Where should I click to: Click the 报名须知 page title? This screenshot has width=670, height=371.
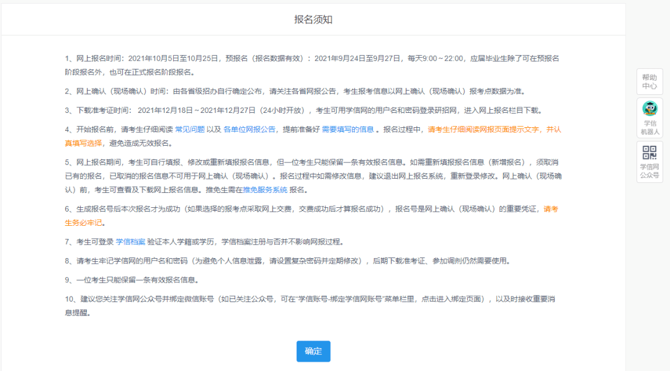point(313,20)
